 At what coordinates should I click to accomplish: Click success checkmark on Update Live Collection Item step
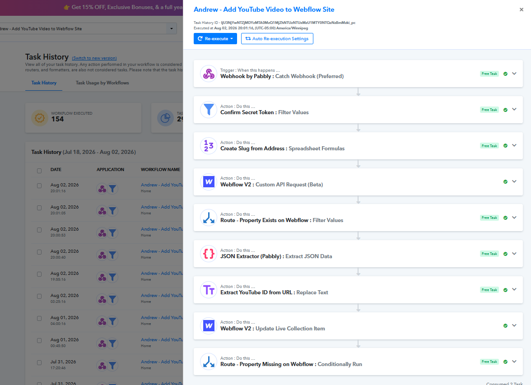point(505,326)
